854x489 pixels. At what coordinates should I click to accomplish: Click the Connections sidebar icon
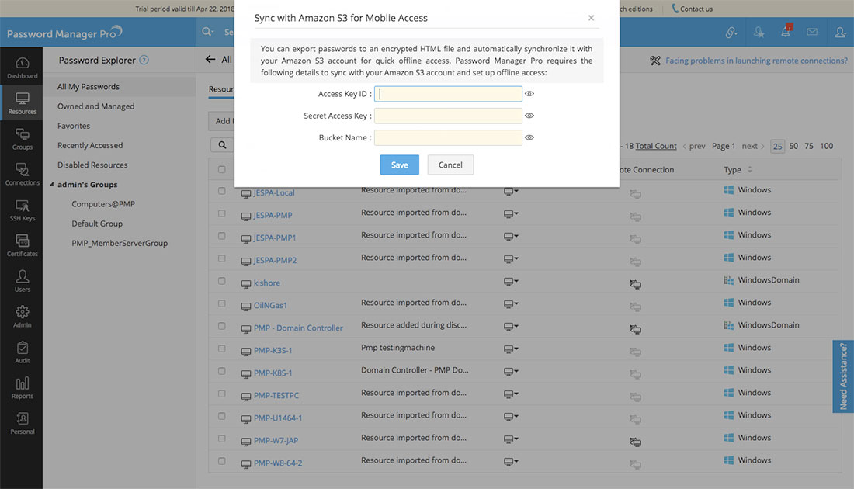tap(22, 174)
